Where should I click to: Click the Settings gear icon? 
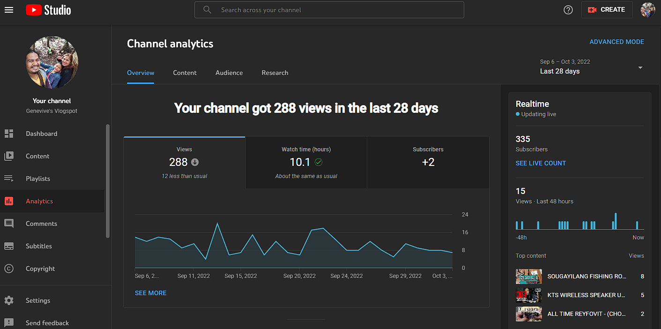9,300
